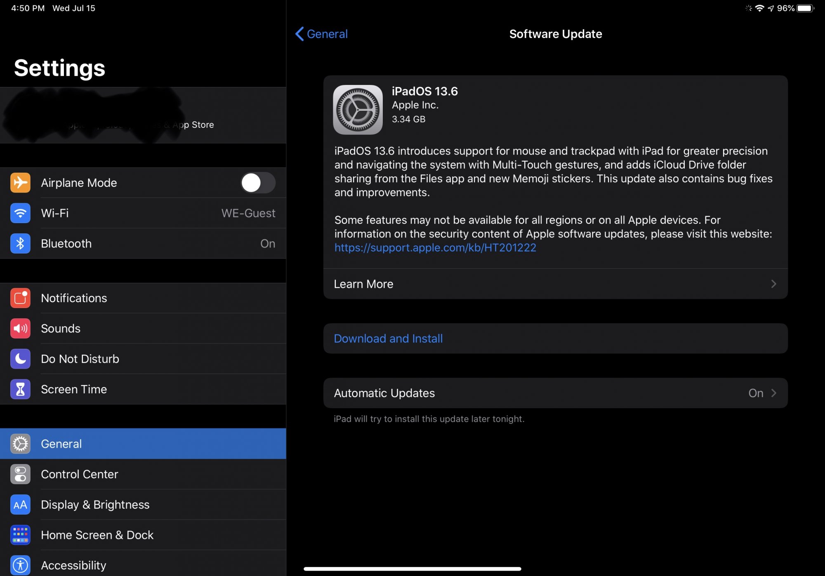The image size is (825, 576).
Task: Tap the red Notifications icon
Action: (20, 298)
